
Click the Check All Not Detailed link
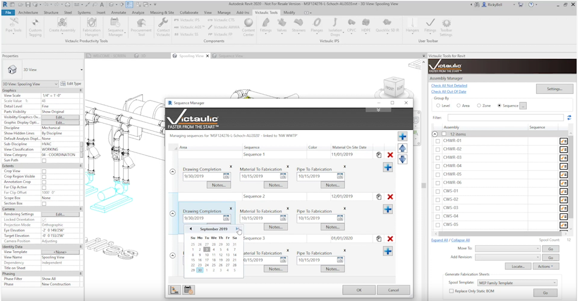pyautogui.click(x=449, y=86)
